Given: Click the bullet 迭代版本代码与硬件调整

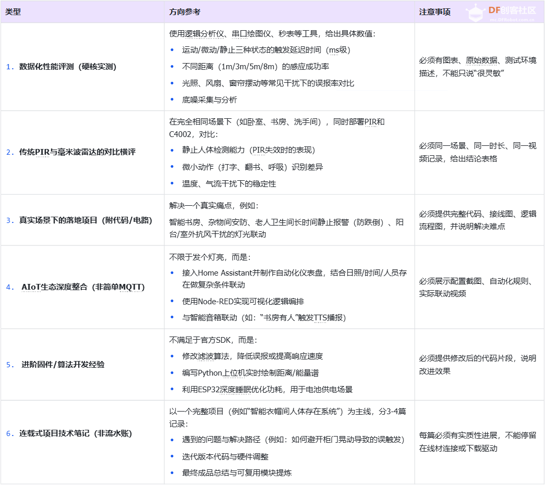Looking at the screenshot, I should (225, 456).
